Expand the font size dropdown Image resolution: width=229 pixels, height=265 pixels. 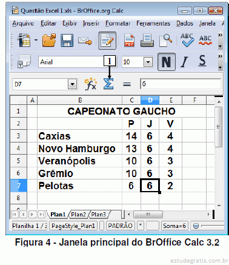click(148, 62)
